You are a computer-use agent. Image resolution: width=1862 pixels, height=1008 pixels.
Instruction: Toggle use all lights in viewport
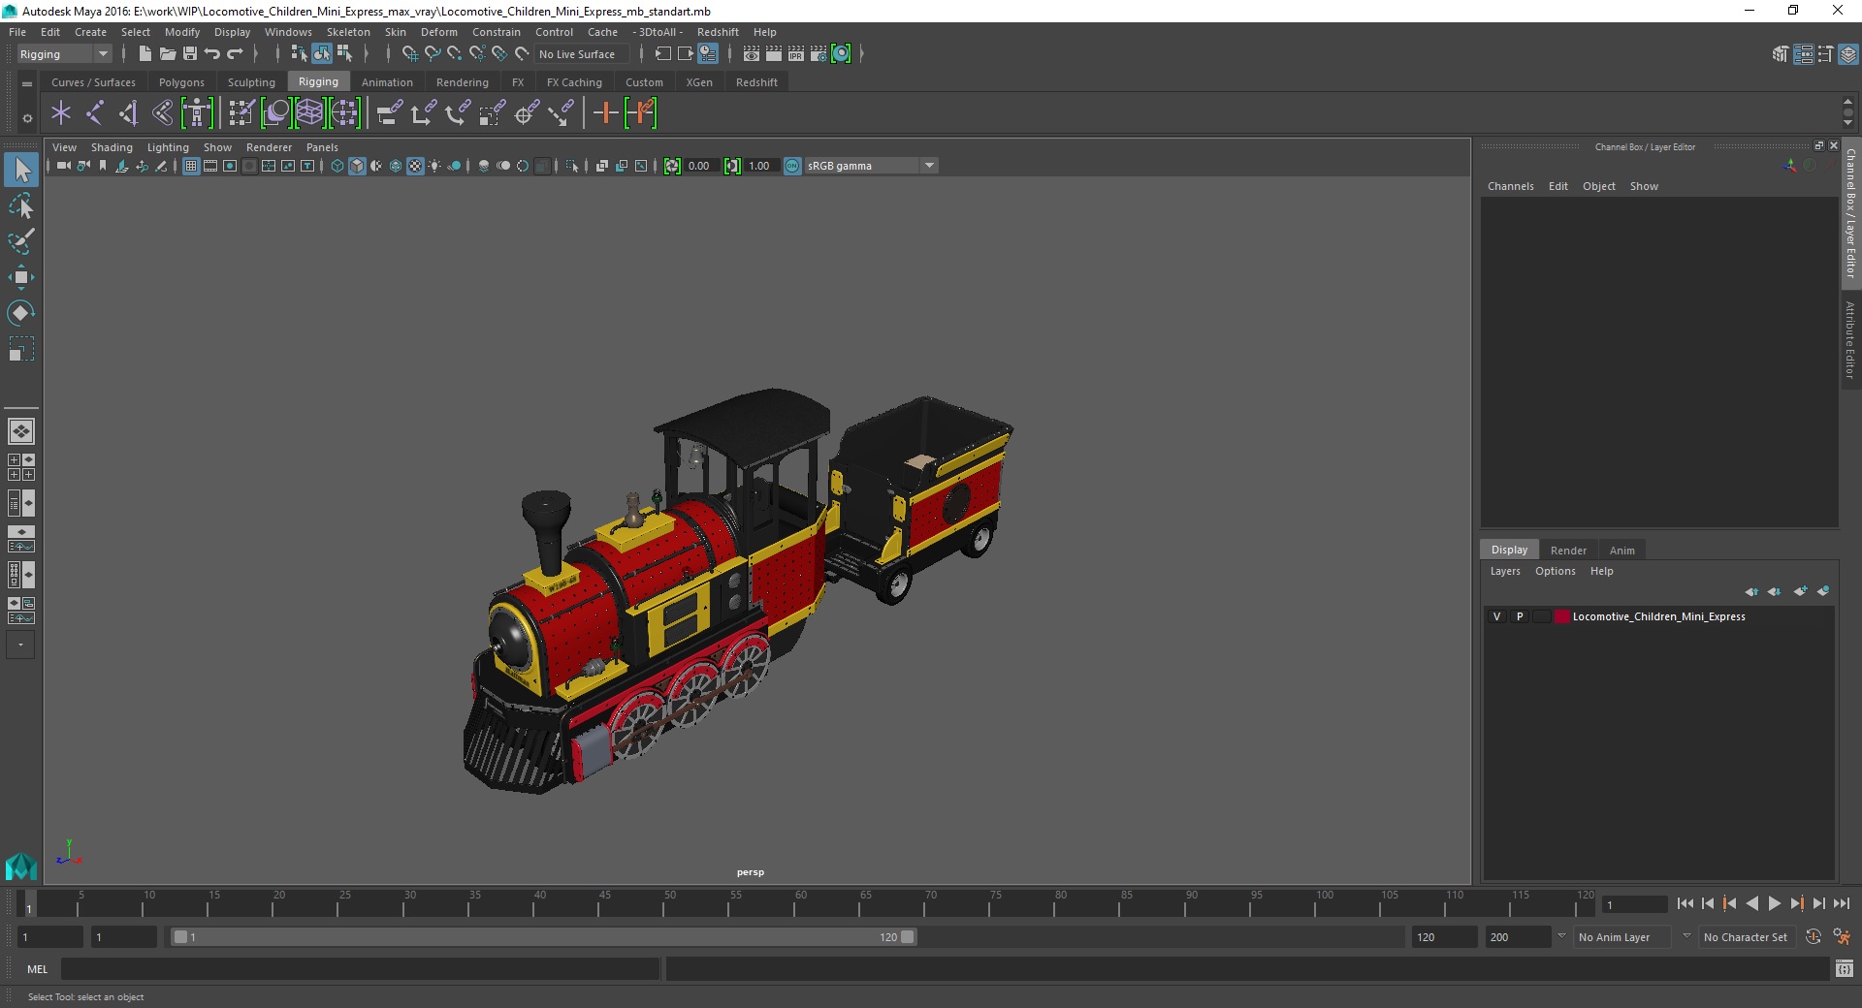(x=434, y=166)
